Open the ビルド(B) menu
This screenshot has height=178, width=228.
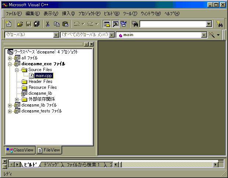(112, 14)
